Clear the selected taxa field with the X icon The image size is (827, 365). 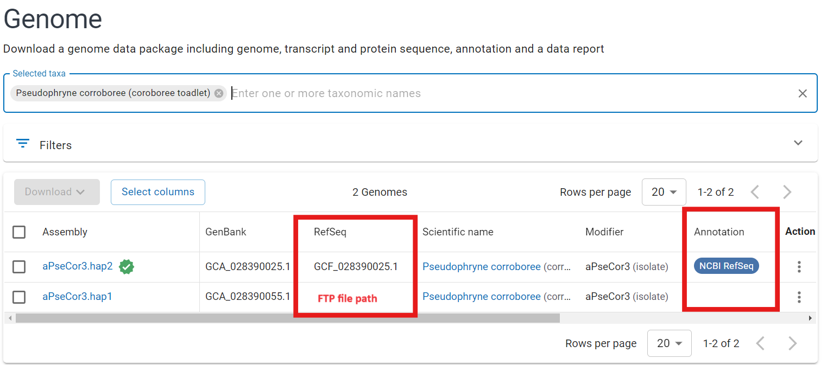point(803,93)
